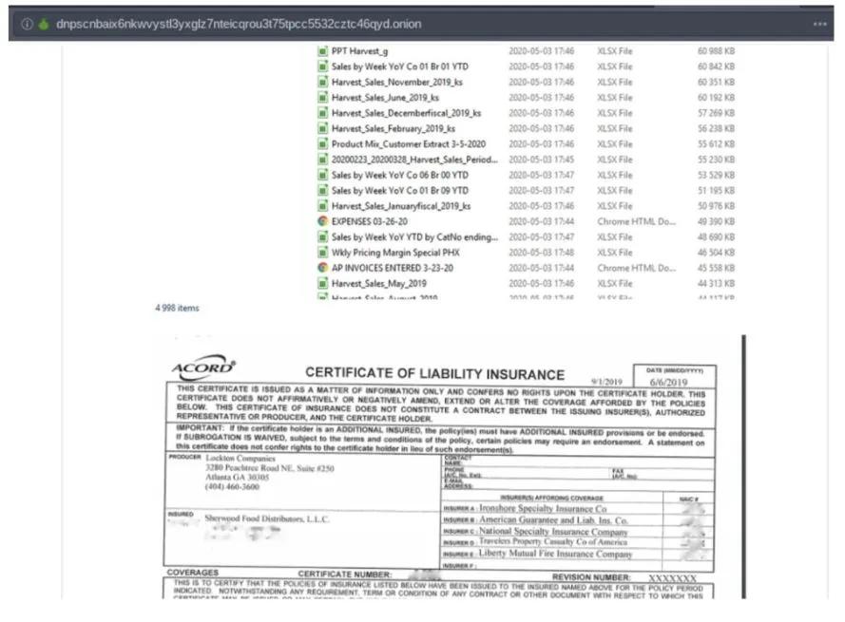Click the XLSX icon for Wkly Pricing Margin Special PHX
The width and height of the screenshot is (845, 622).
(323, 253)
